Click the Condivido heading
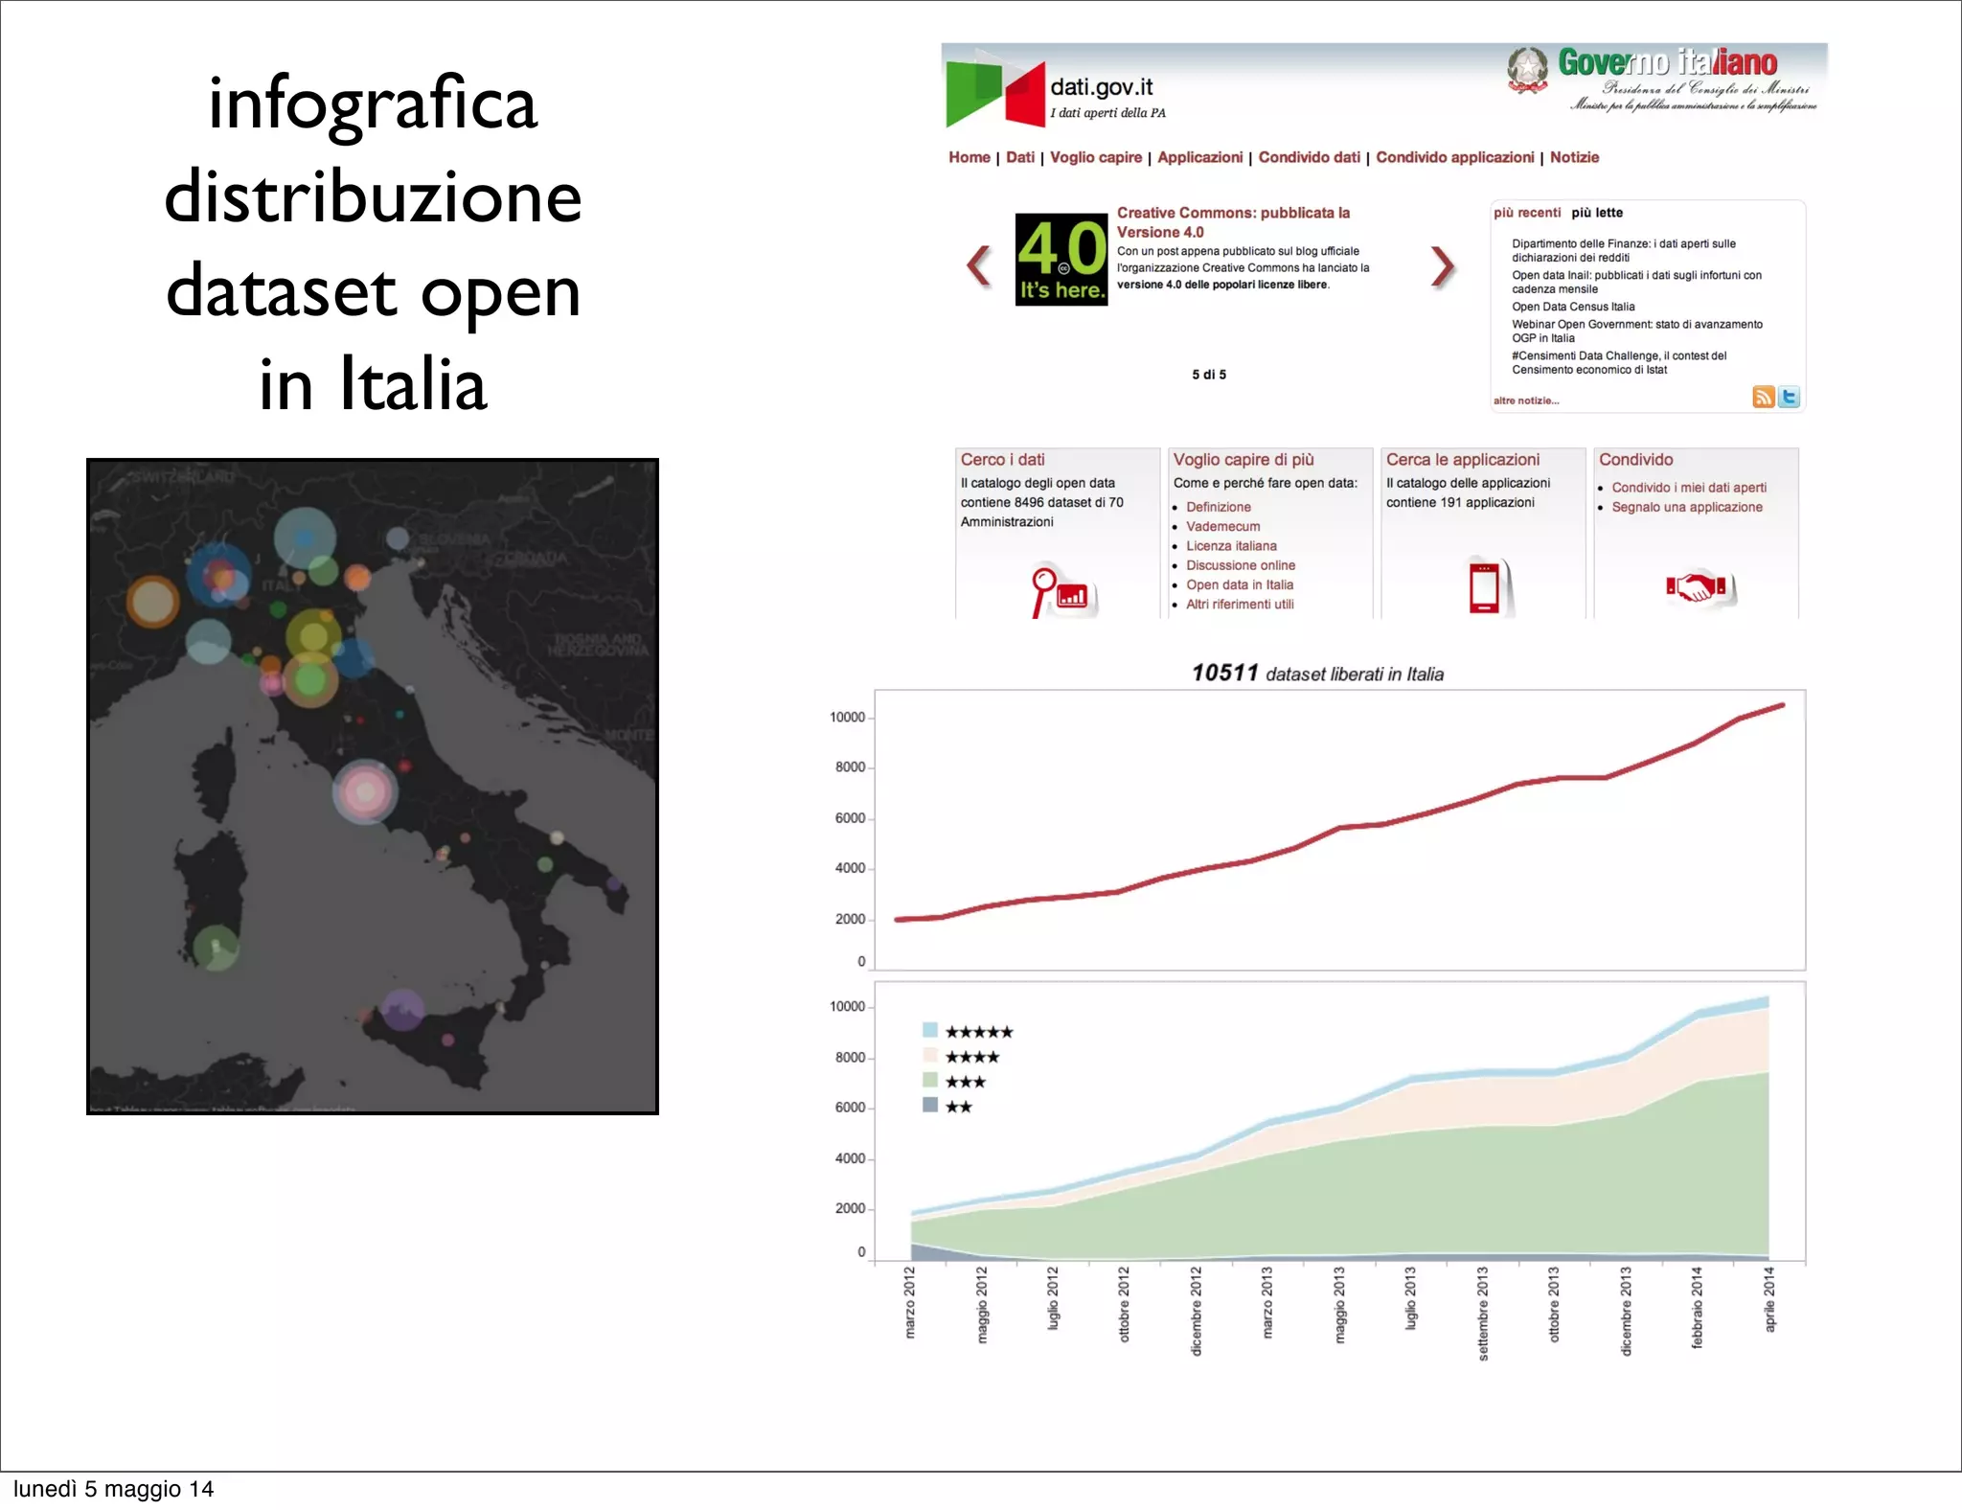 (x=1635, y=460)
